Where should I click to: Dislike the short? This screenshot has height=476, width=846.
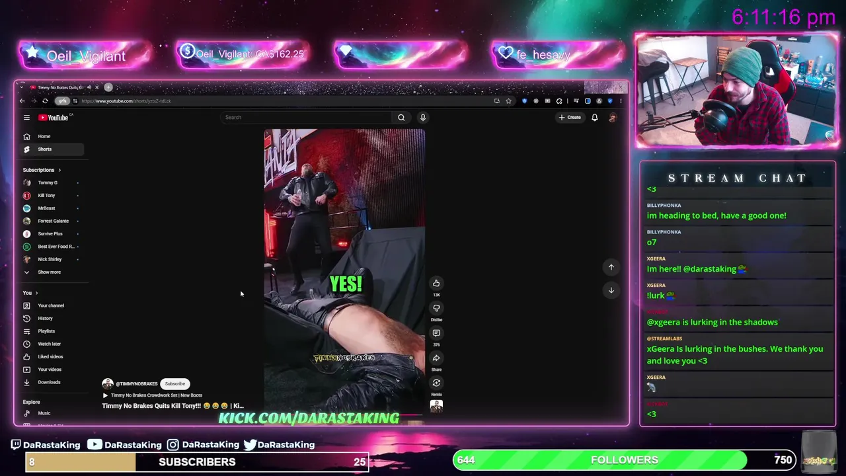(x=436, y=308)
